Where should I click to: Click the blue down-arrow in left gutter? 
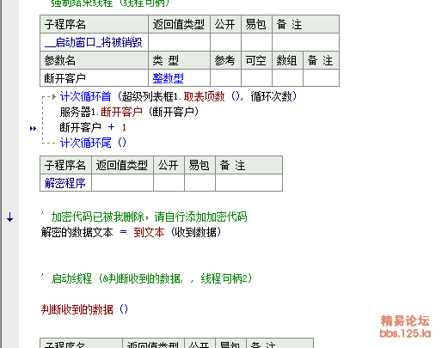pyautogui.click(x=9, y=217)
